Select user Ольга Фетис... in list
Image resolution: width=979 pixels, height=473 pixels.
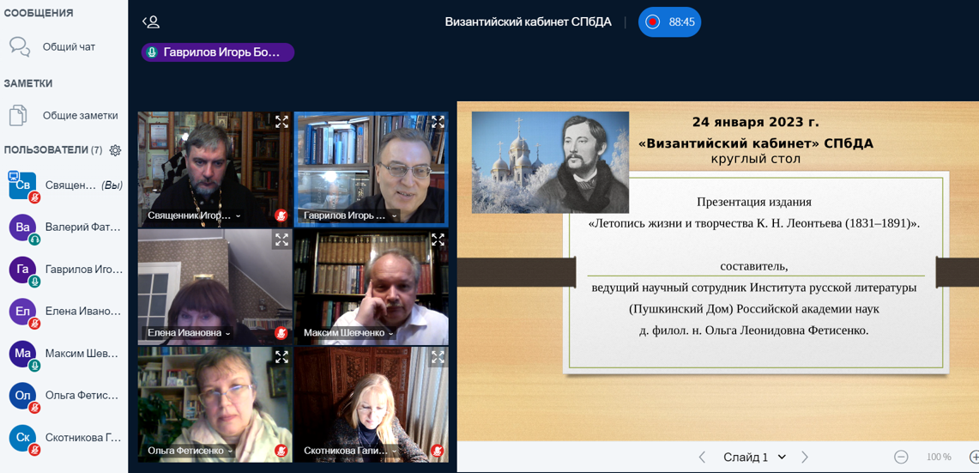(x=63, y=396)
